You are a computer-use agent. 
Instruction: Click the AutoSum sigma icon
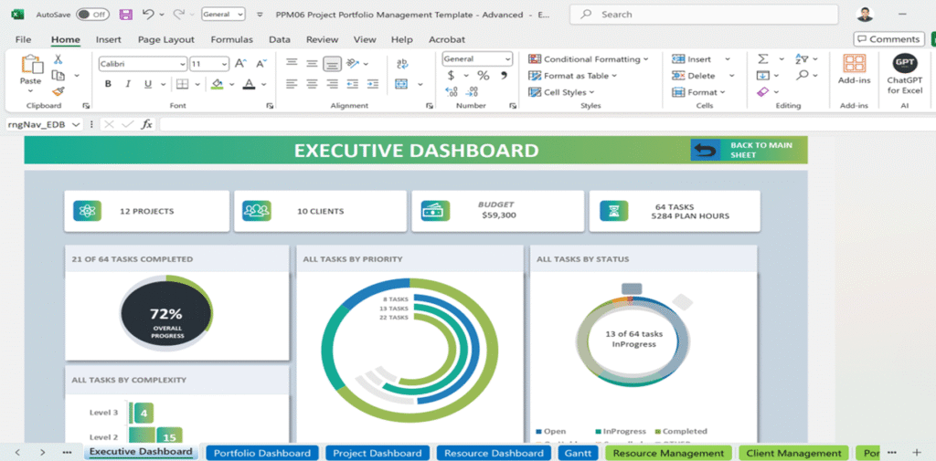point(762,59)
